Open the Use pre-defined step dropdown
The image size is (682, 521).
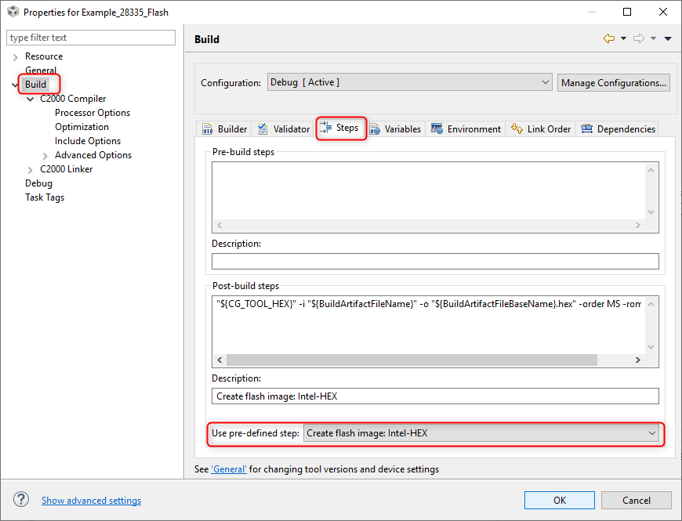481,433
